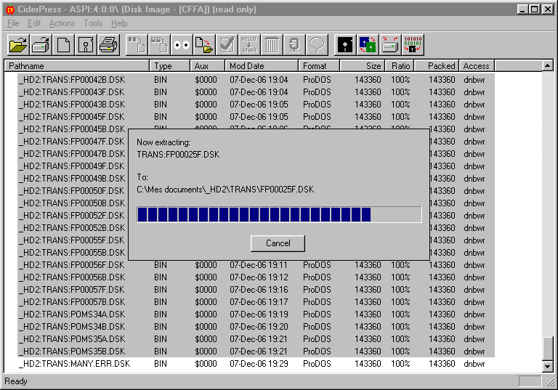The image size is (558, 390).
Task: Select row _HD2:TRANS:MANY.ERR.DSK
Action: (x=256, y=364)
